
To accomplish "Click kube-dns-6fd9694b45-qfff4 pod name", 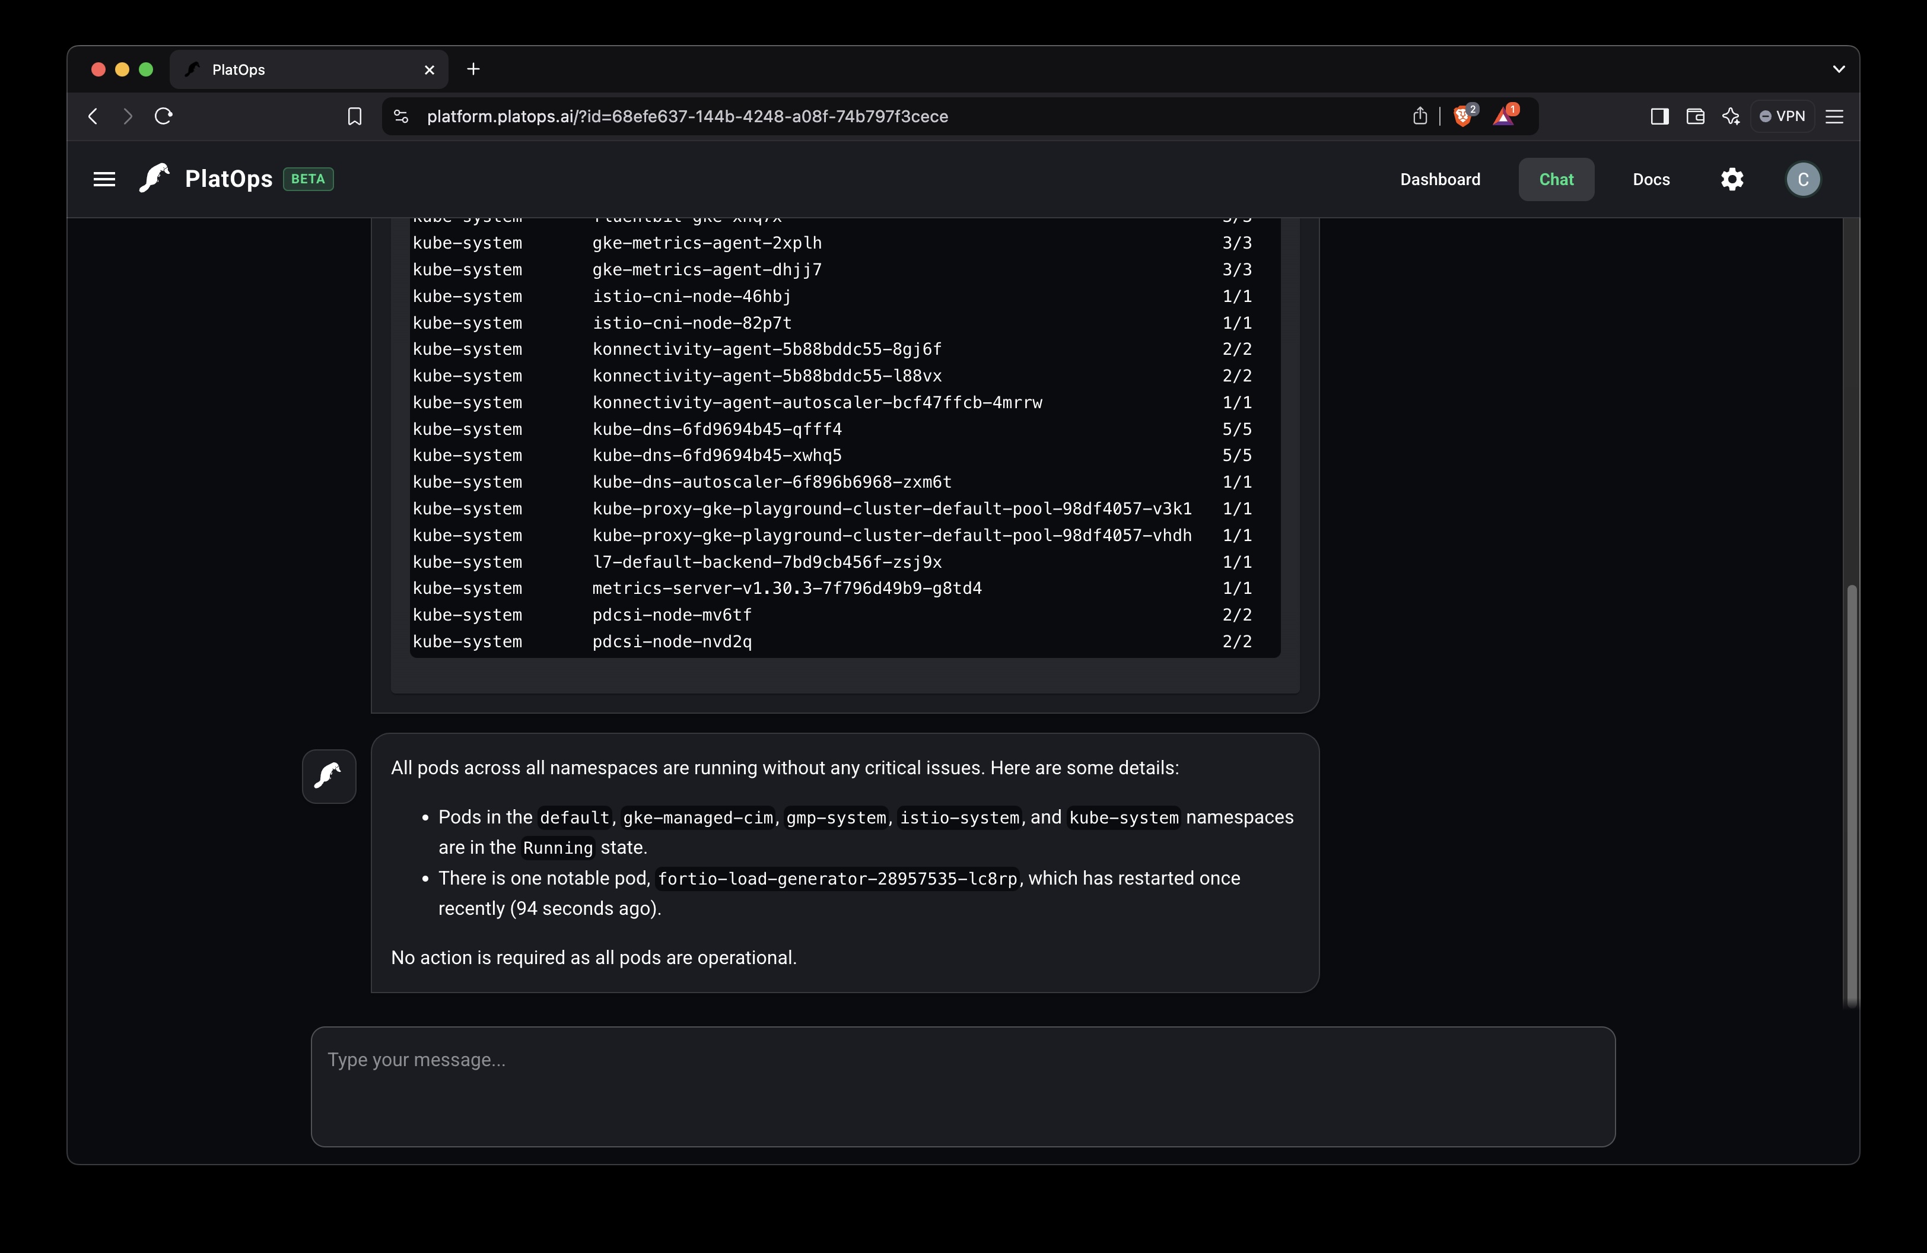I will (x=717, y=429).
